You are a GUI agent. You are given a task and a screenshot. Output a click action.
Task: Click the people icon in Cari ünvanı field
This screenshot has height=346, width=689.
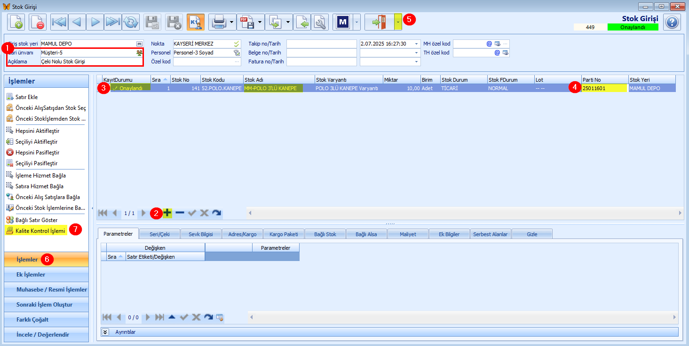click(x=139, y=53)
